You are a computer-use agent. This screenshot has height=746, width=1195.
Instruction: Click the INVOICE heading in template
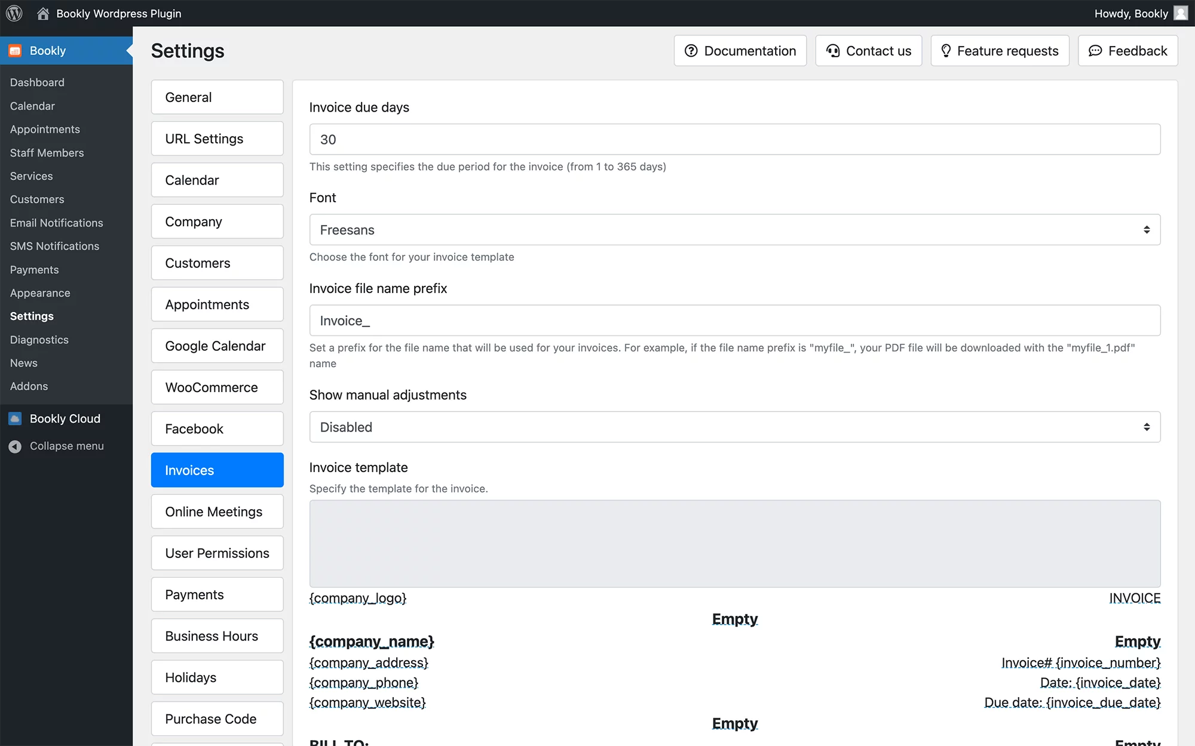click(1135, 598)
